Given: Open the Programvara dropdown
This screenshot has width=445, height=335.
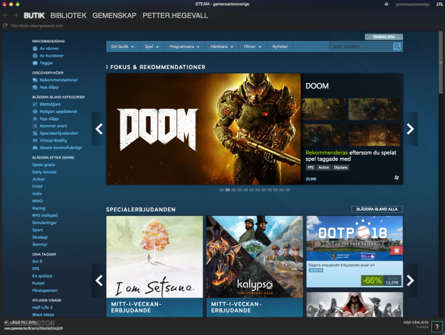Looking at the screenshot, I should point(184,46).
